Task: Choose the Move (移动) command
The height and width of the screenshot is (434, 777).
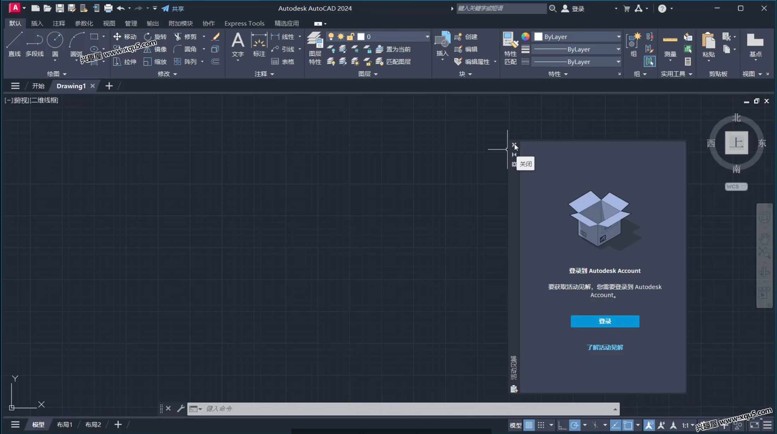Action: [125, 37]
